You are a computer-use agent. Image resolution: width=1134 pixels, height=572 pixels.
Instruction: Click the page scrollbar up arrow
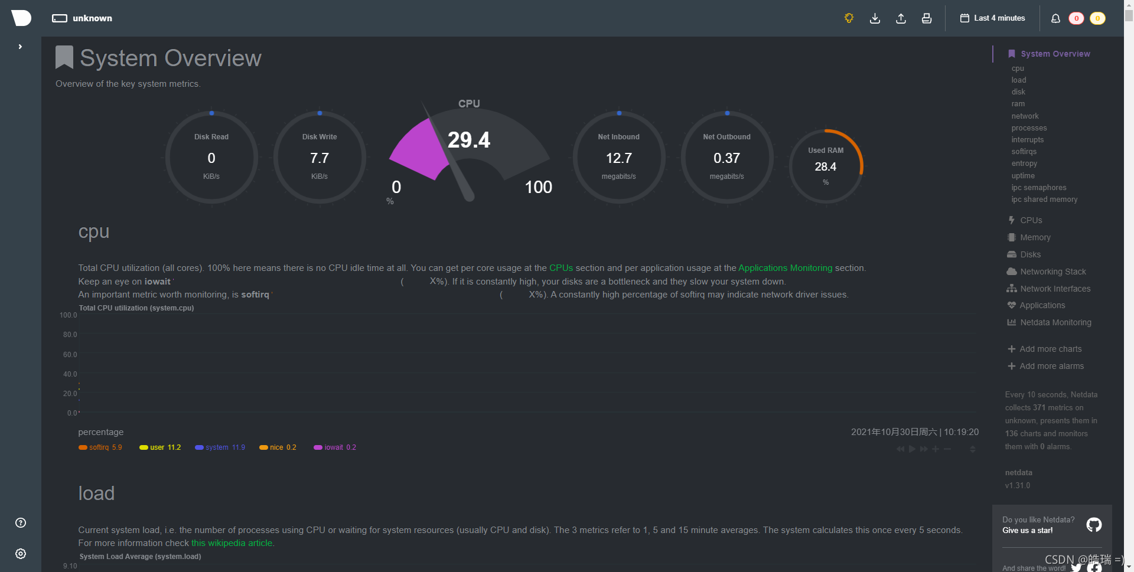pos(1129,4)
